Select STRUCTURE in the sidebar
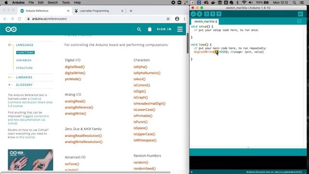The image size is (309, 174). point(25,68)
